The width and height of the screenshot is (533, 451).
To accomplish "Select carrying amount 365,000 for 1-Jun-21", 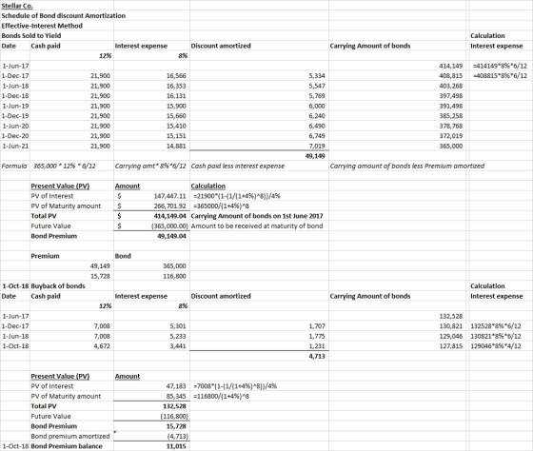I will (x=451, y=147).
